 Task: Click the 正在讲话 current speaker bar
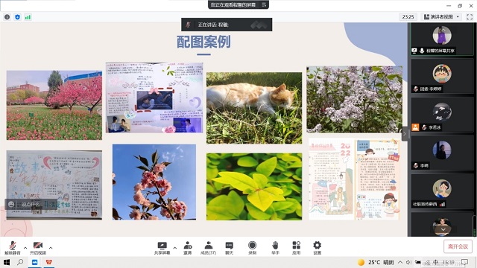(x=227, y=25)
